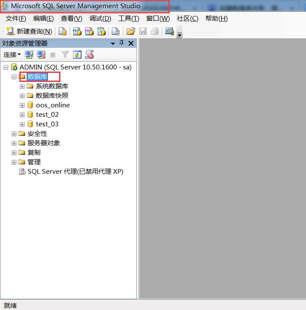Open the 连接 dropdown in Object Explorer
306x310 pixels.
[x=12, y=55]
